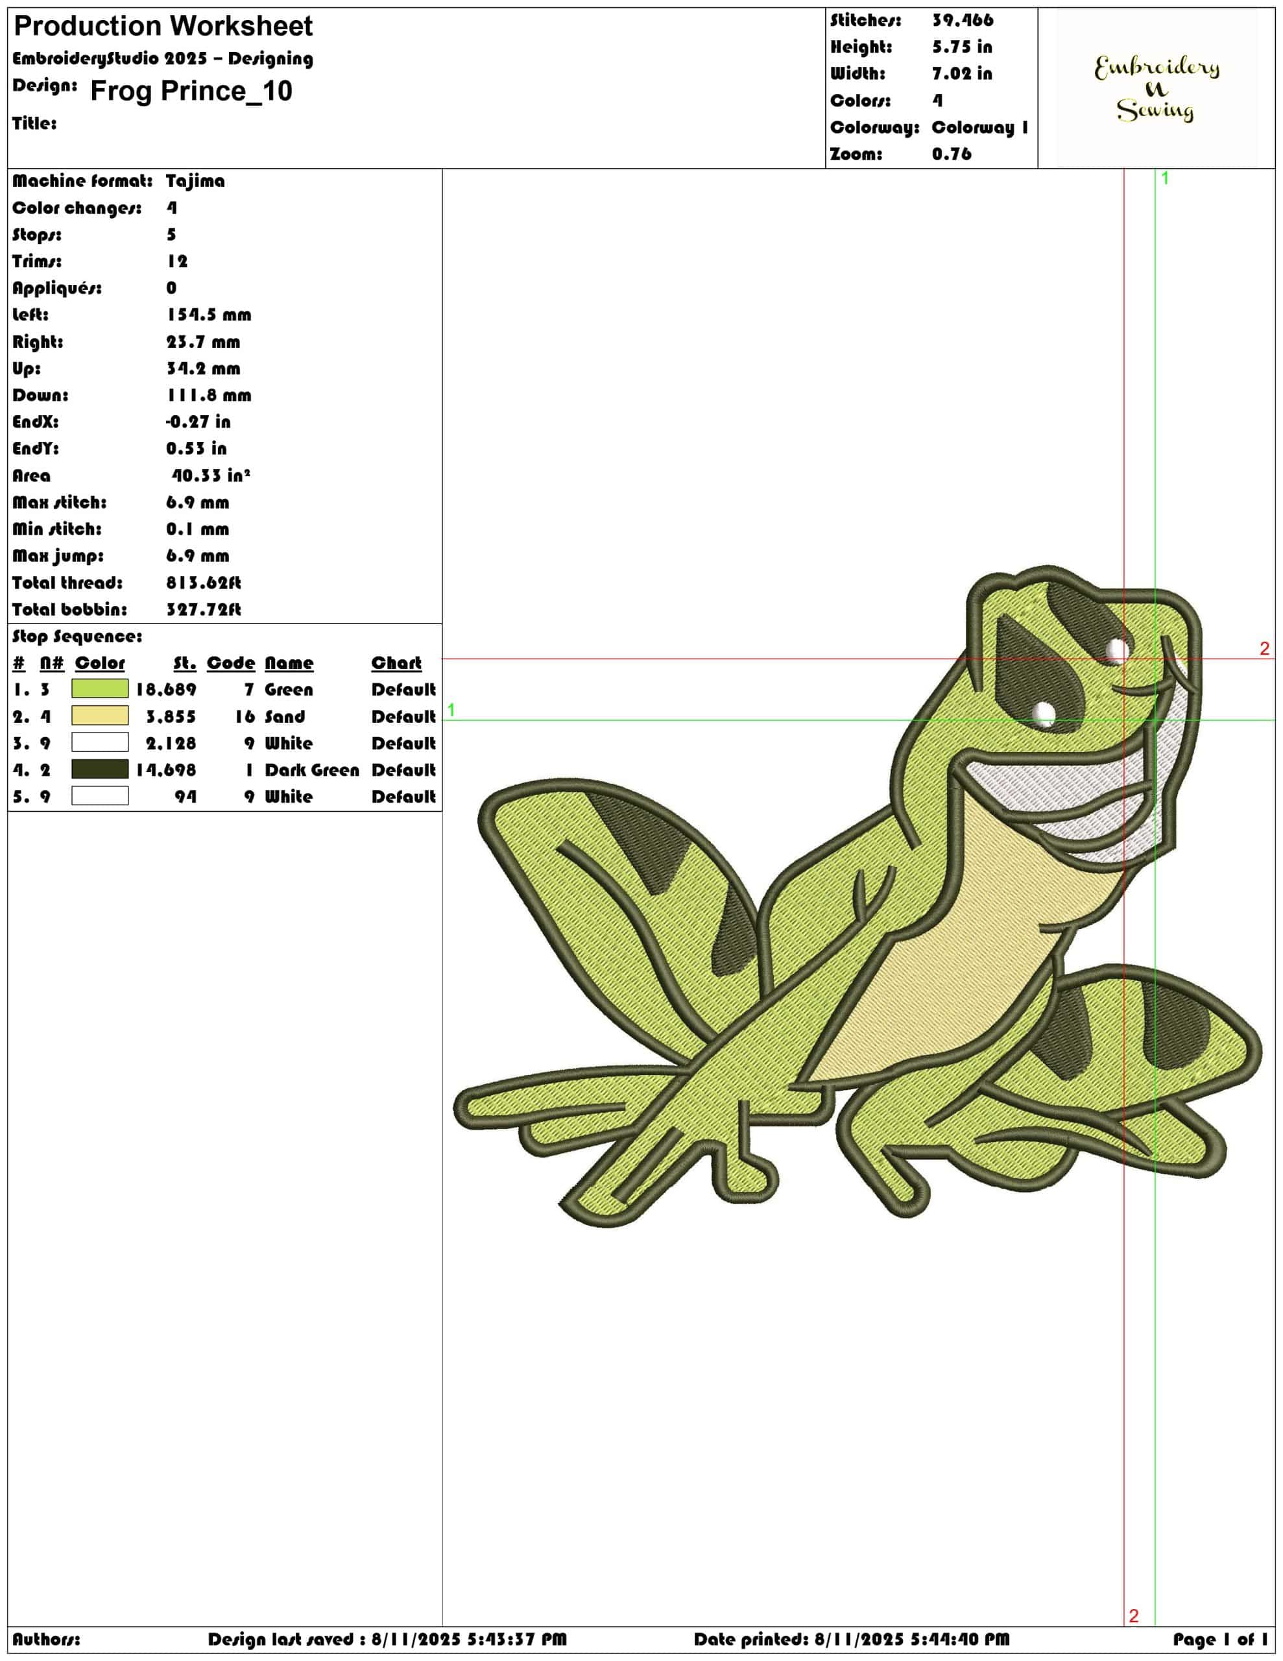The height and width of the screenshot is (1661, 1283).
Task: Click the name 'Sand' in row 2
Action: tap(285, 716)
